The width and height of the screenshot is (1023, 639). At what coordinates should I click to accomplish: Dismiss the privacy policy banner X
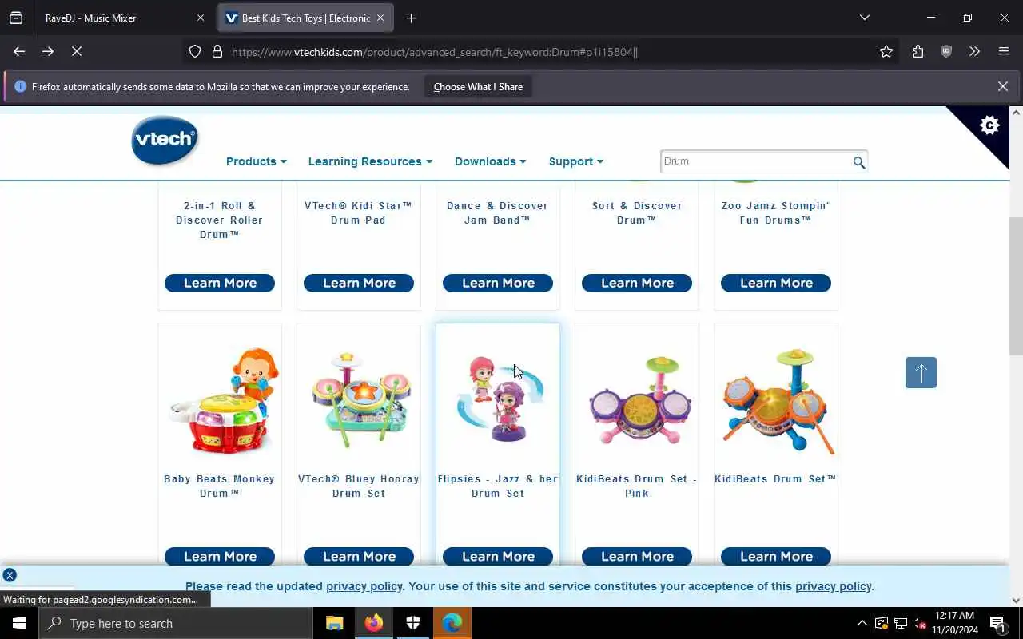(x=9, y=575)
